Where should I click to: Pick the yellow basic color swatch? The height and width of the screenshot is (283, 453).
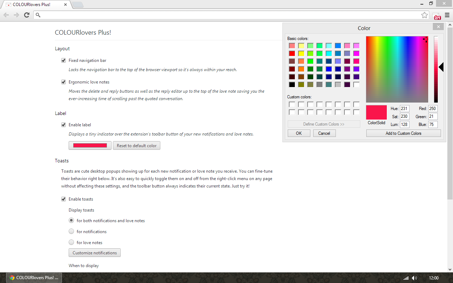301,53
